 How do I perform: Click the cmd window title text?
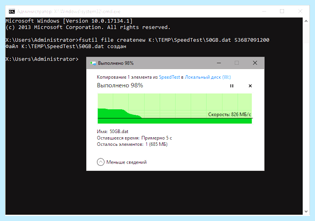(69, 12)
